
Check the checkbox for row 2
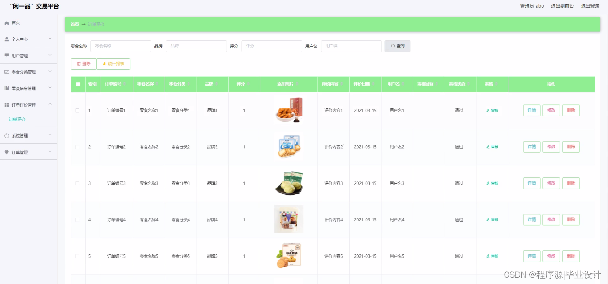click(x=78, y=147)
